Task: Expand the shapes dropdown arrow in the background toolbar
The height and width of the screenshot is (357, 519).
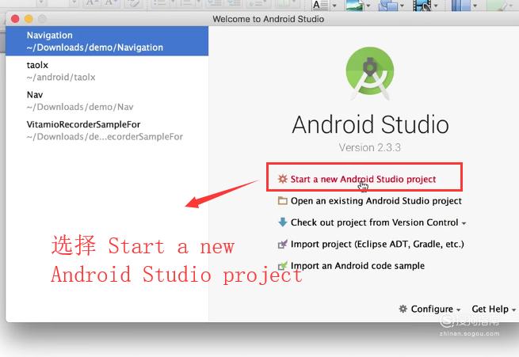Action: [x=402, y=6]
